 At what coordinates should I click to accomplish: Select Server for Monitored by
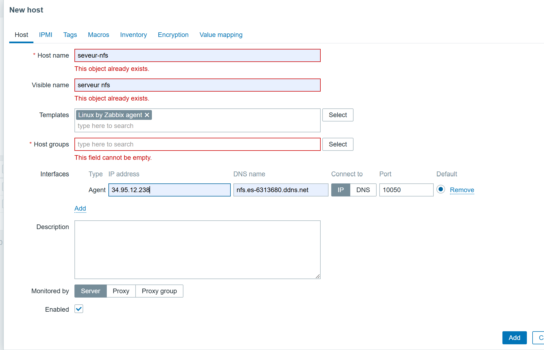(x=90, y=291)
